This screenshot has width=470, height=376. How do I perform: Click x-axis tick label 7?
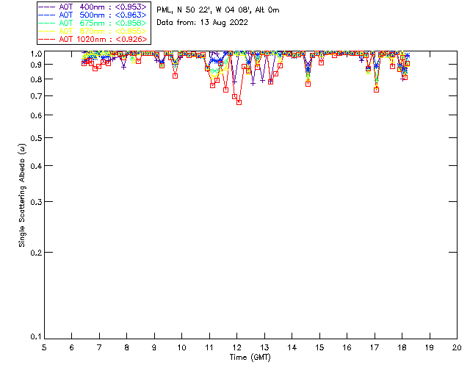click(99, 347)
